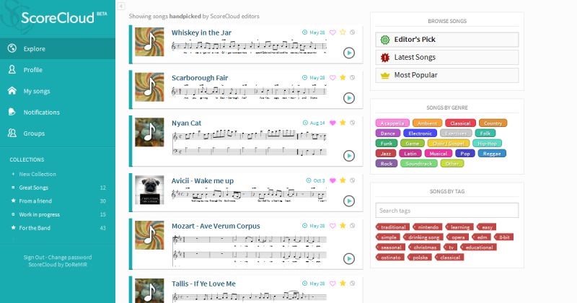Click the Search tags input field
The width and height of the screenshot is (577, 303).
tap(447, 211)
